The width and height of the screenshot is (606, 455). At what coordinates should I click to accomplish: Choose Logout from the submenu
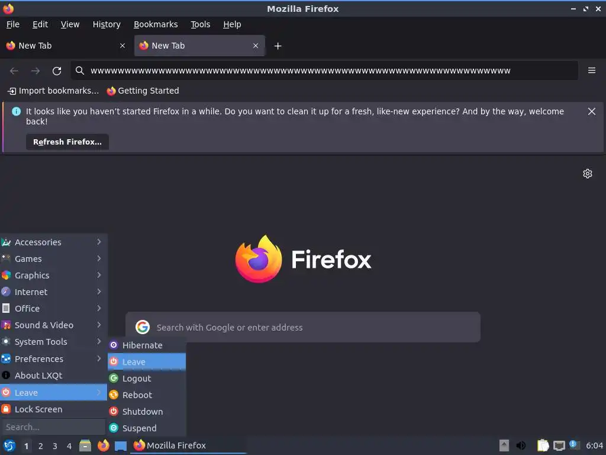[x=147, y=379]
